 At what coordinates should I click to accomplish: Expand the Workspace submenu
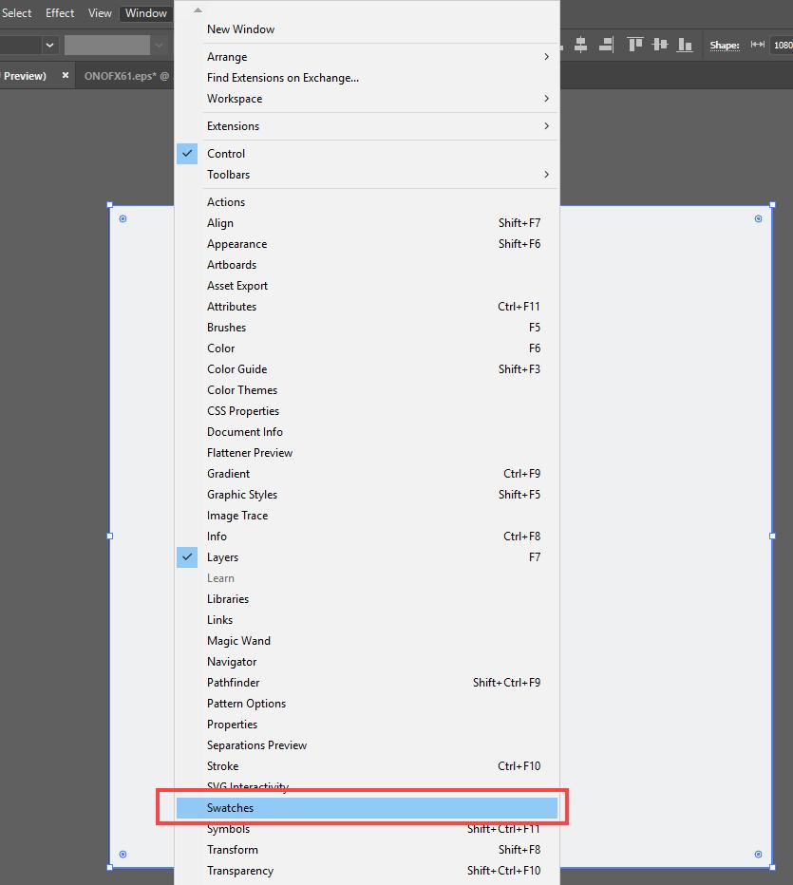[367, 98]
